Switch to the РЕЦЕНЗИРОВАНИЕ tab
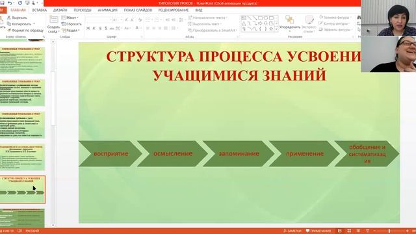 [x=174, y=10]
